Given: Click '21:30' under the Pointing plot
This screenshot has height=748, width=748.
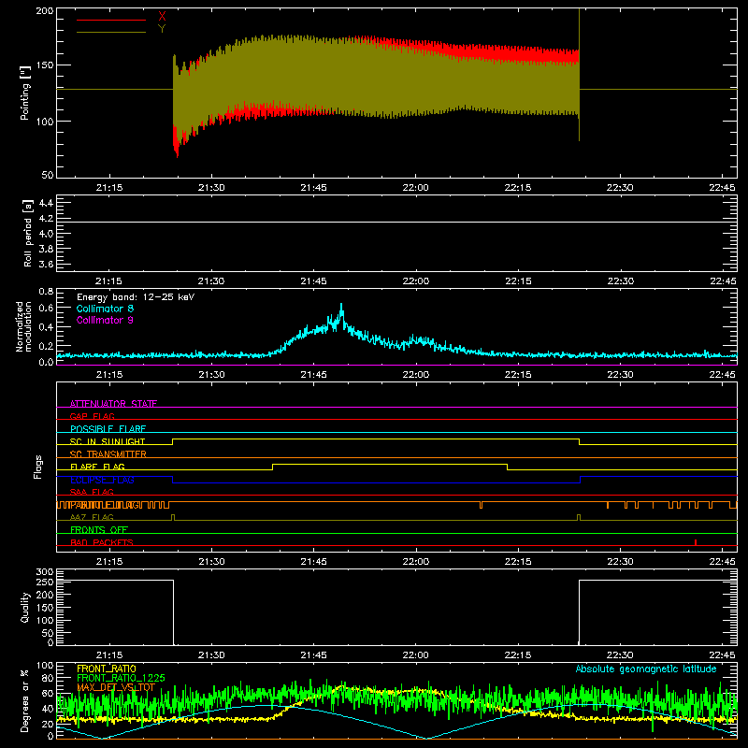Looking at the screenshot, I should [211, 188].
